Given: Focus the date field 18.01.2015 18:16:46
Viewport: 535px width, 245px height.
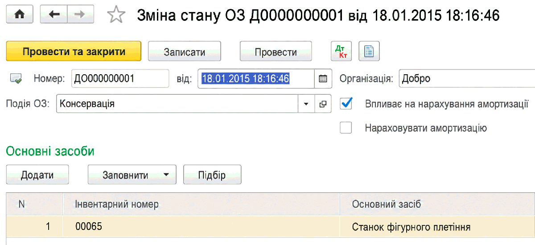Looking at the screenshot, I should tap(256, 79).
